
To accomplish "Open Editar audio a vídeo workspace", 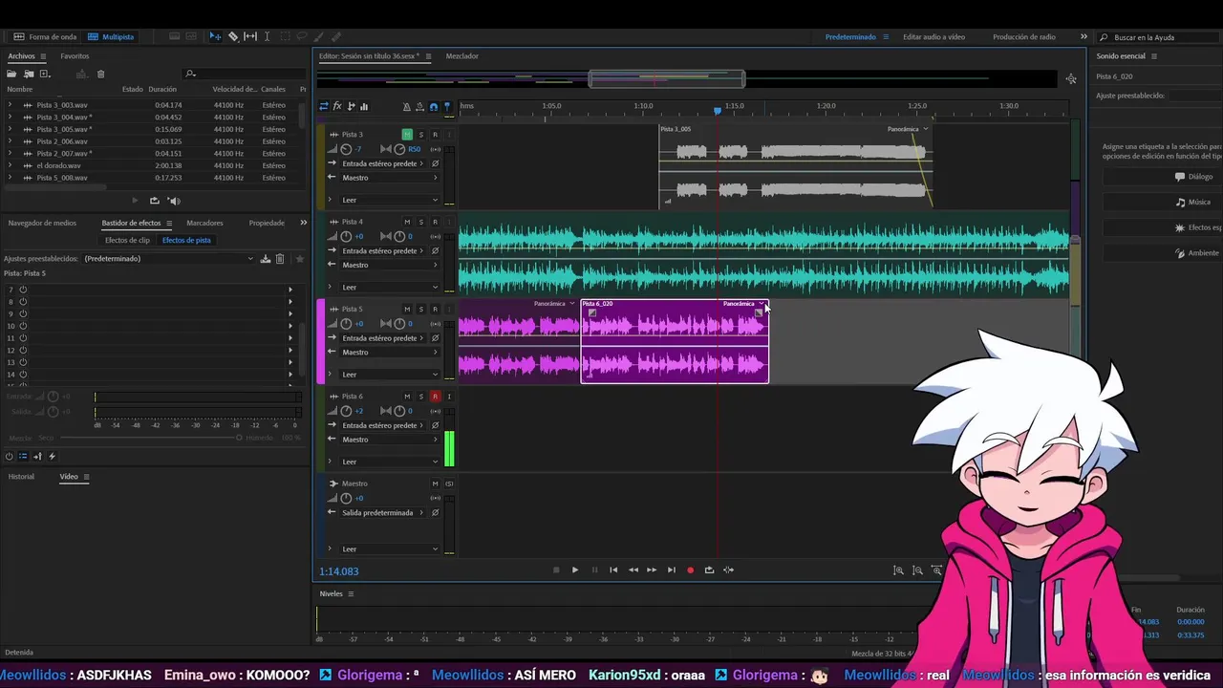I will 933,36.
